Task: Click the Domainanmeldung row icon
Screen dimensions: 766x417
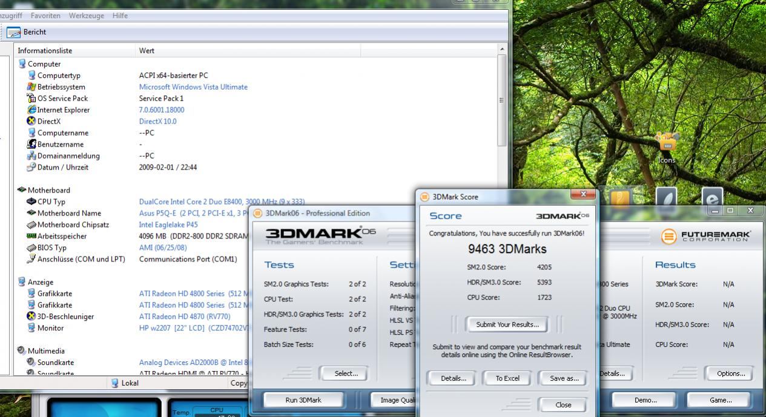Action: click(x=32, y=156)
